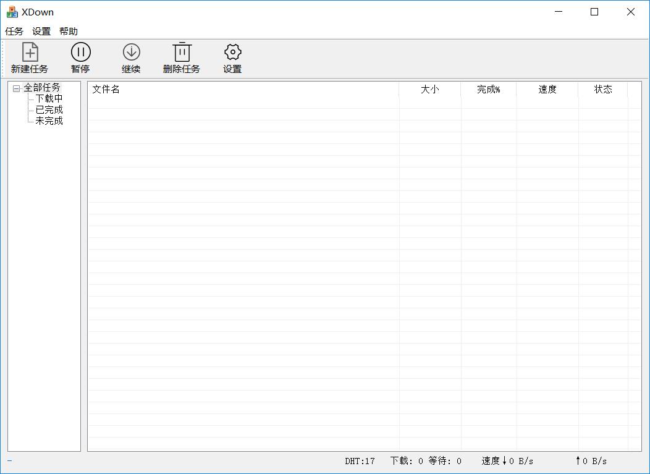The image size is (650, 474).
Task: Click the 完成% column header
Action: pos(489,89)
